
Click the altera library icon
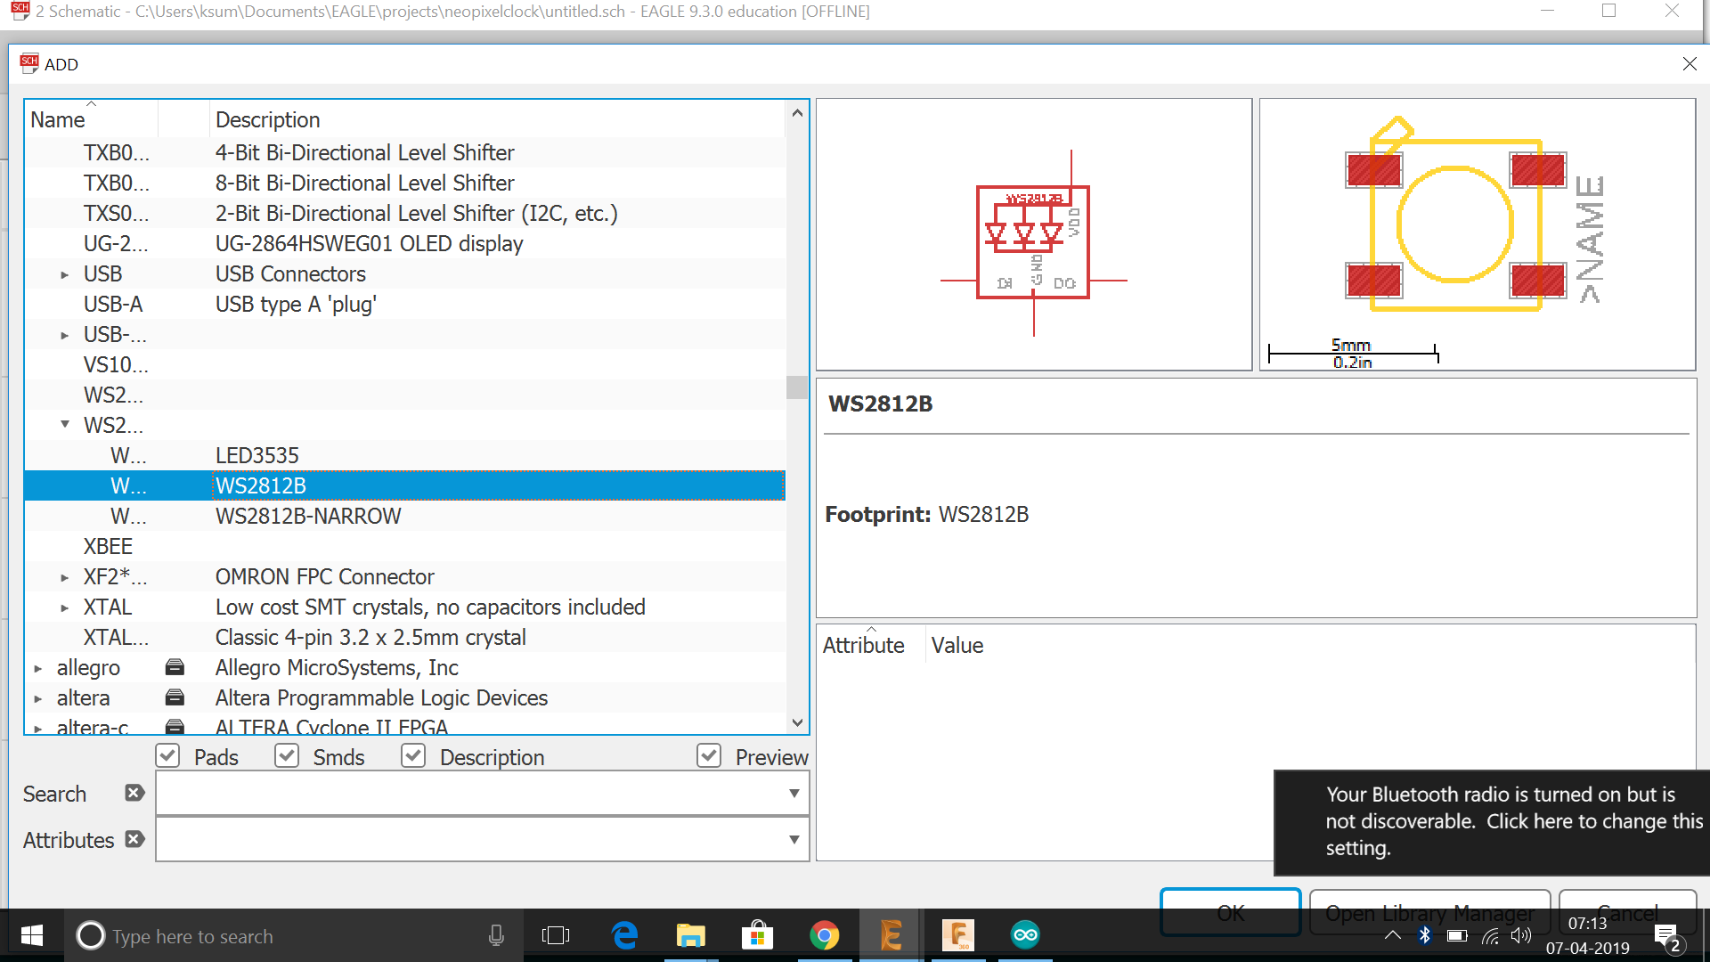[x=175, y=697]
